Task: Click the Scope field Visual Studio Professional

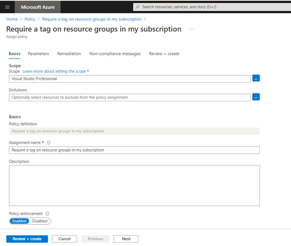Action: 130,79
